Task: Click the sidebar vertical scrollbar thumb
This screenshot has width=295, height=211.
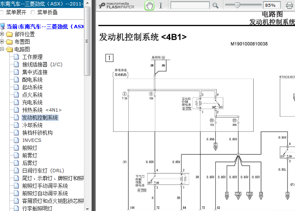Action: point(87,41)
